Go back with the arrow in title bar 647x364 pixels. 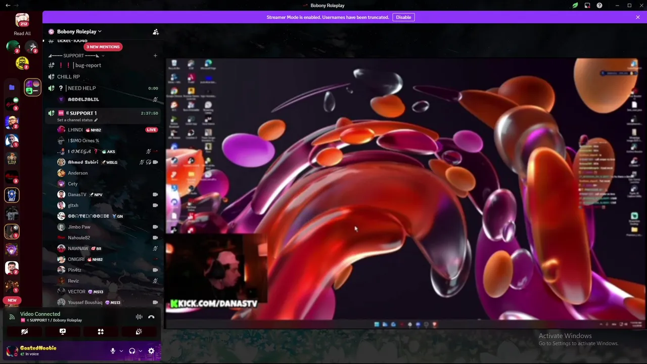[x=8, y=6]
